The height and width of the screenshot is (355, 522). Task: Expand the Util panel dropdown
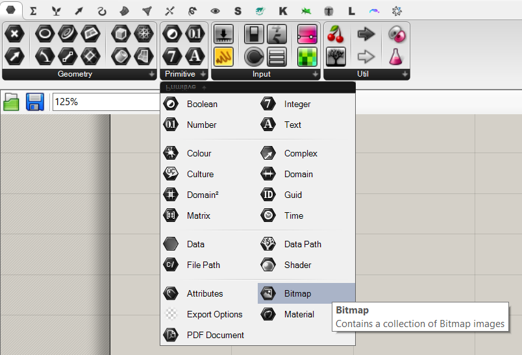[x=405, y=75]
